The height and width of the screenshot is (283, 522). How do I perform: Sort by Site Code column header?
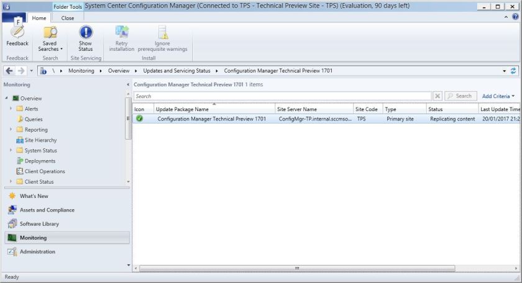pyautogui.click(x=368, y=109)
